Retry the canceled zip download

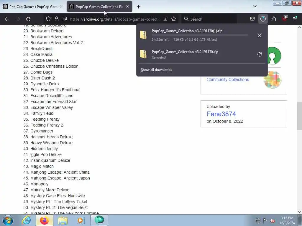coord(260,54)
